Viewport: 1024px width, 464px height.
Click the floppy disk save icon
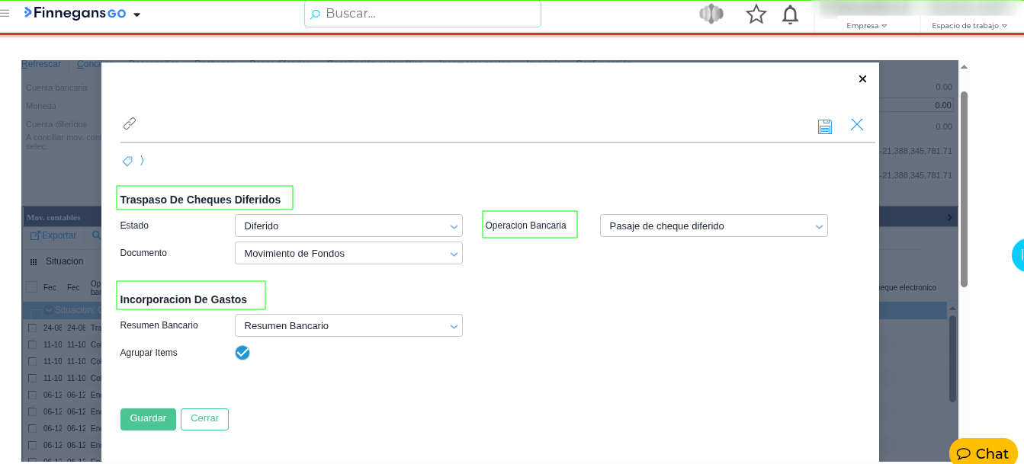tap(824, 126)
